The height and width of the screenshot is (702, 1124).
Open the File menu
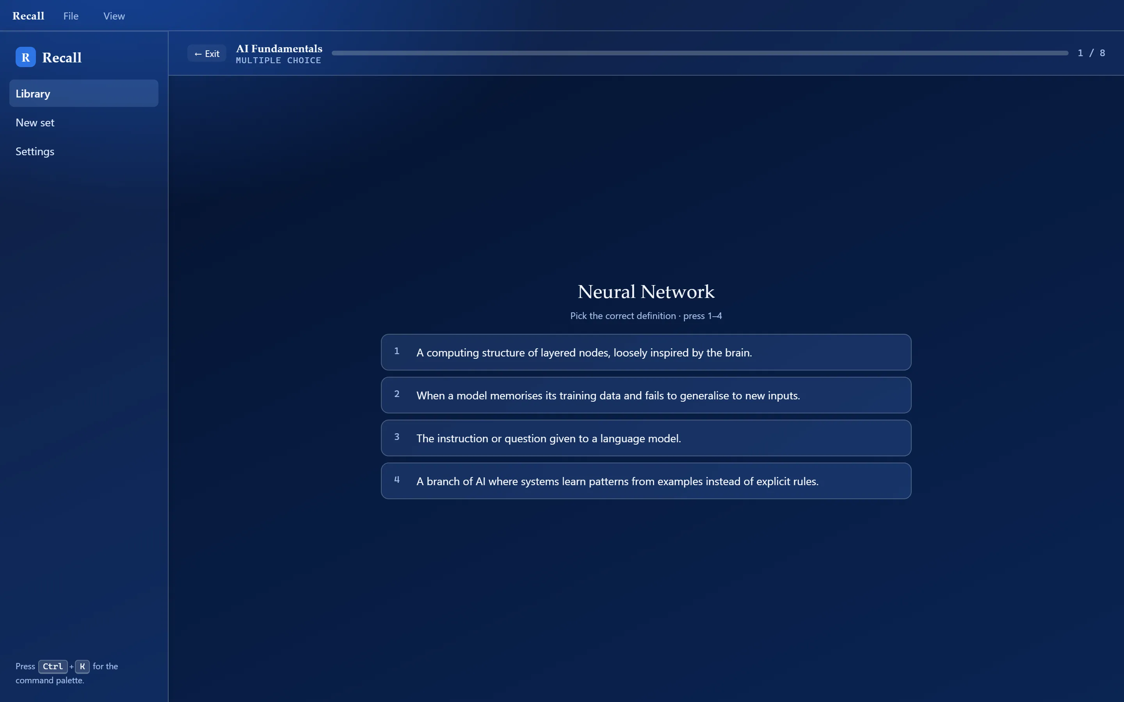(x=71, y=16)
